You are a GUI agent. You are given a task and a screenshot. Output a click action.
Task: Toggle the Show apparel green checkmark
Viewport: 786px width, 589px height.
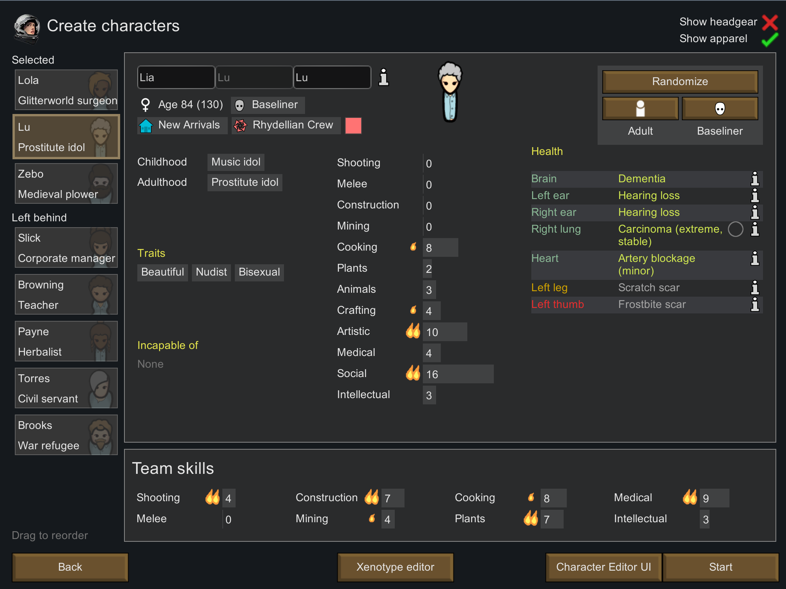click(770, 39)
